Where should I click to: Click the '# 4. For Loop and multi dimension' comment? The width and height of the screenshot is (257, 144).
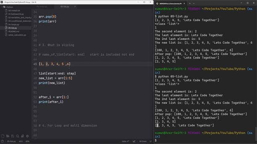click(x=68, y=126)
